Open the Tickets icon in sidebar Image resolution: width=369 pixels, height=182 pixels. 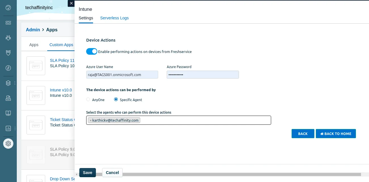(8, 23)
